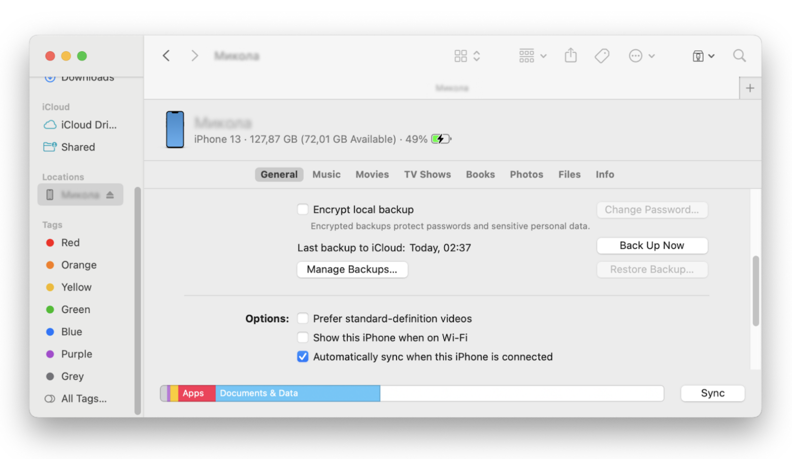Click the Restore Backup button
Screen dimensions: 792x459
(652, 270)
